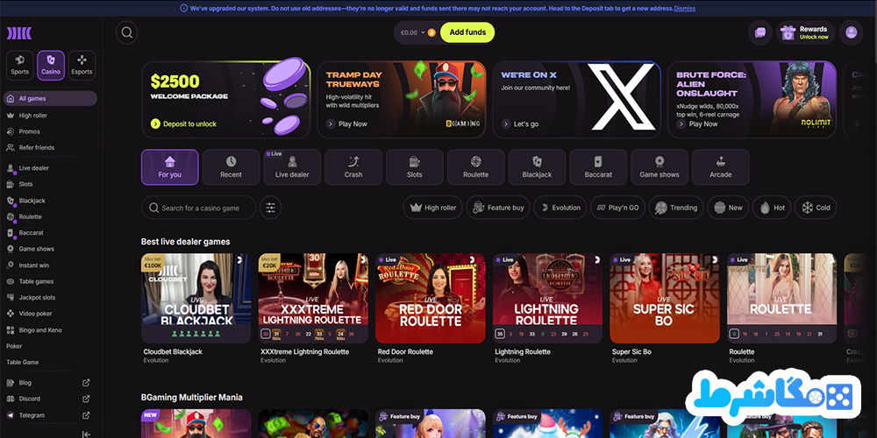This screenshot has height=438, width=877.
Task: Open Telegram external link icon
Action: (86, 415)
